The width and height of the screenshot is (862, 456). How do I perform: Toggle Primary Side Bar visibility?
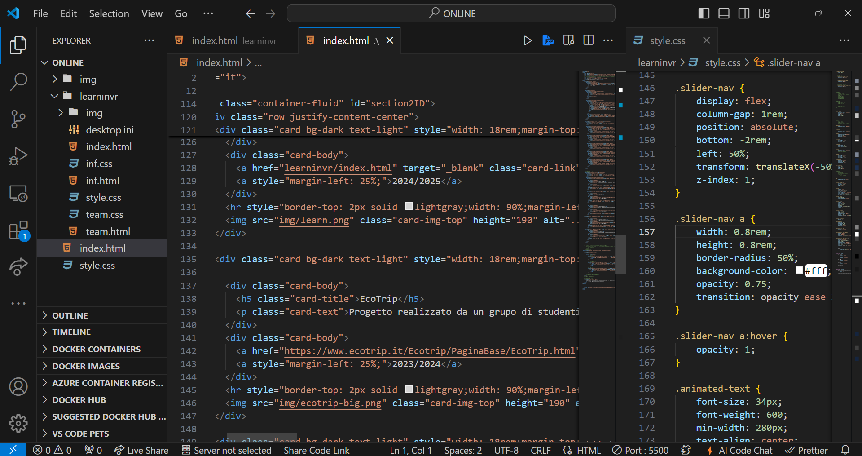tap(704, 13)
